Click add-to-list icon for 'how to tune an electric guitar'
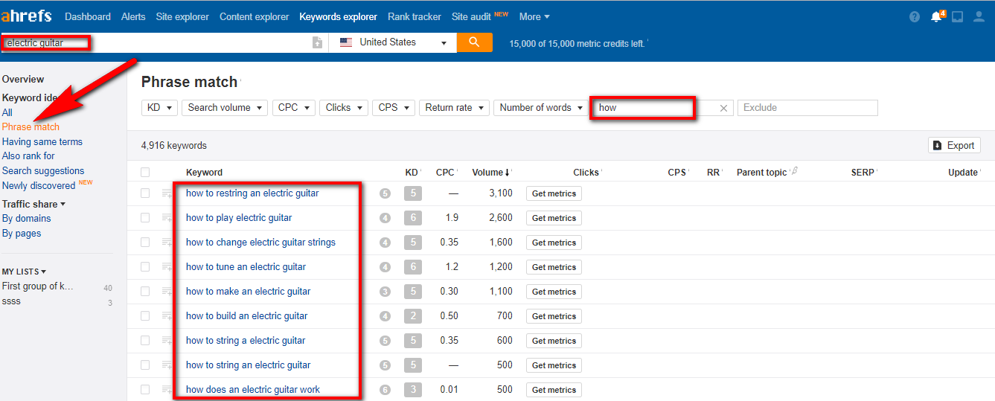 tap(167, 267)
